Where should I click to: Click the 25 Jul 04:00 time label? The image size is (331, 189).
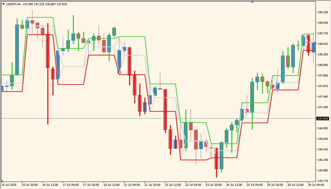point(255,185)
